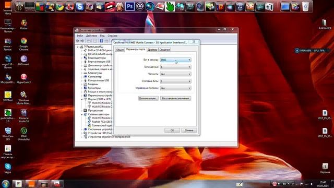Click the red lips dock icon

110,7
